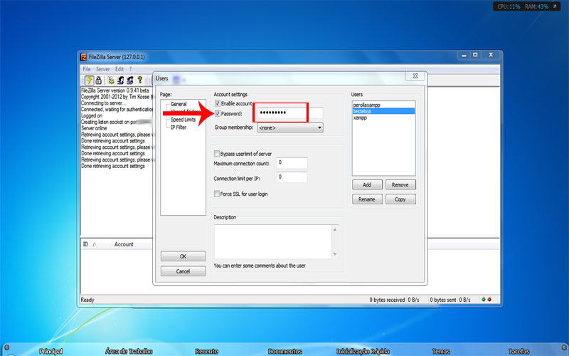Click the 'Ready' status bar text
569x356 pixels.
[x=87, y=300]
